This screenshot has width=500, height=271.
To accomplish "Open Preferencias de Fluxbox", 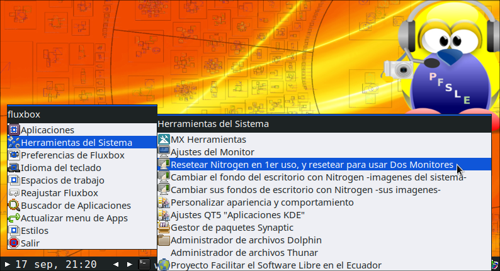I will tap(82, 155).
